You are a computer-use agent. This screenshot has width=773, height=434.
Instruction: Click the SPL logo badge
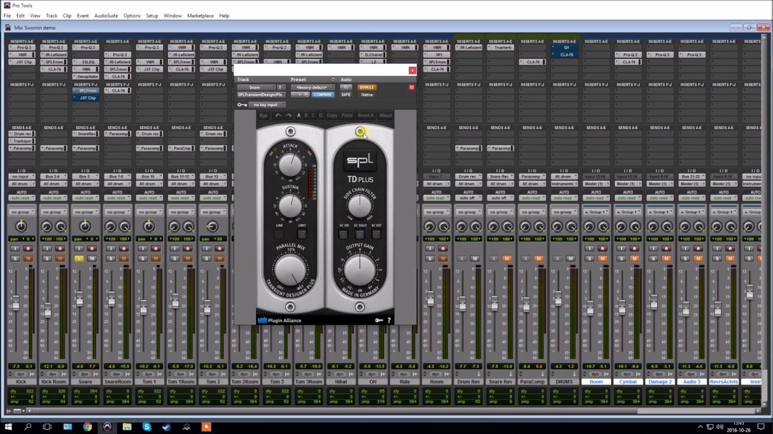(360, 160)
